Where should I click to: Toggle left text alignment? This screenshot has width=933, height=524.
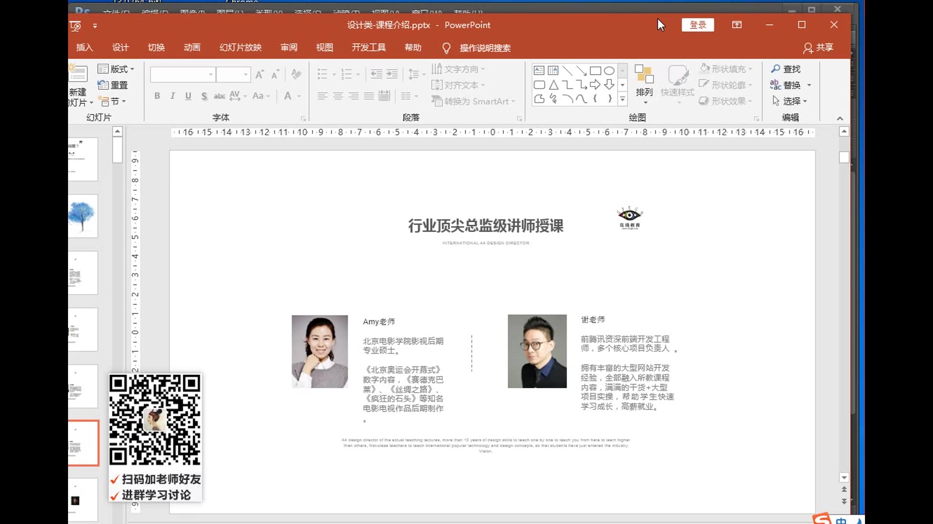(322, 96)
